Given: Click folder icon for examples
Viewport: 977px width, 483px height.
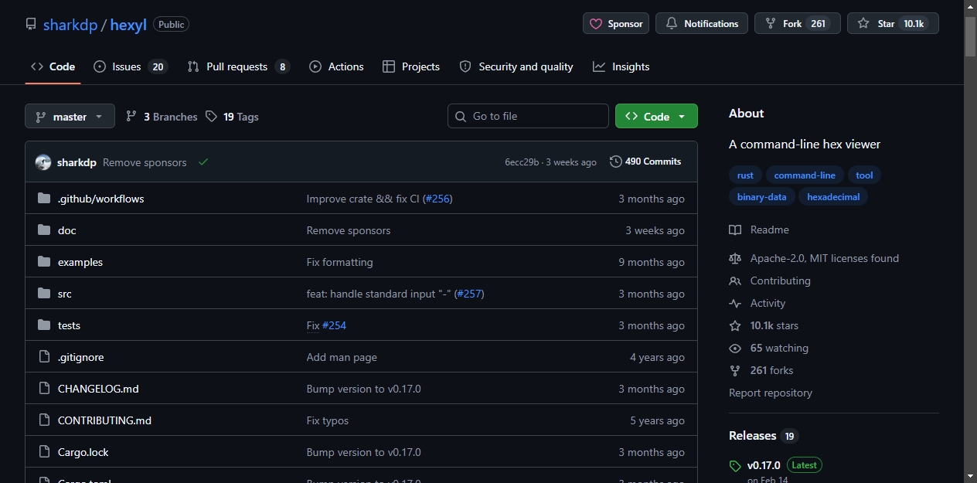Looking at the screenshot, I should [44, 262].
